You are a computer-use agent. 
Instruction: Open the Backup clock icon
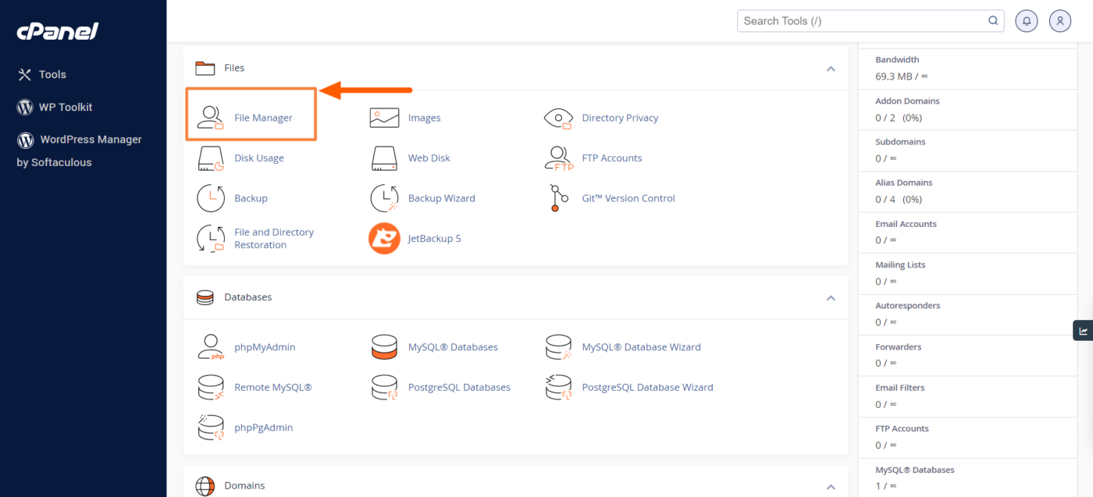click(211, 198)
